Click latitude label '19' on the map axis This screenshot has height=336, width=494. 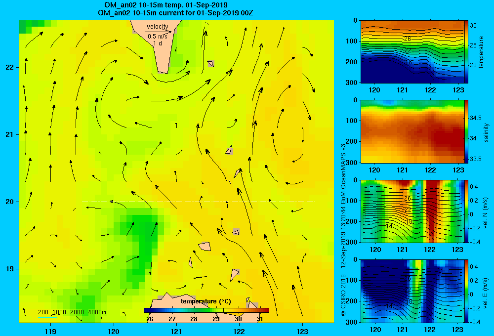(9, 269)
